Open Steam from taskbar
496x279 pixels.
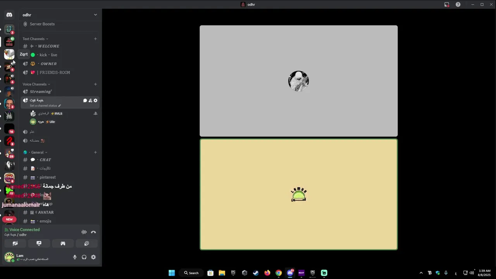click(256, 273)
